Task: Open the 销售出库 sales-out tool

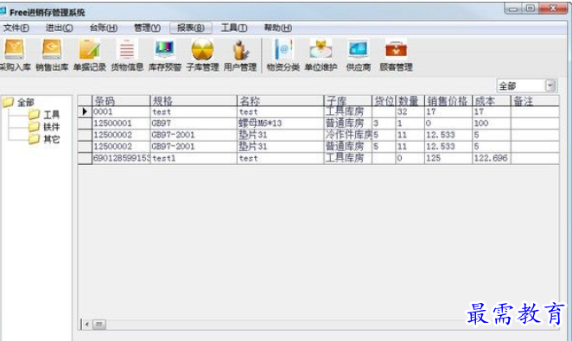Action: [x=52, y=55]
